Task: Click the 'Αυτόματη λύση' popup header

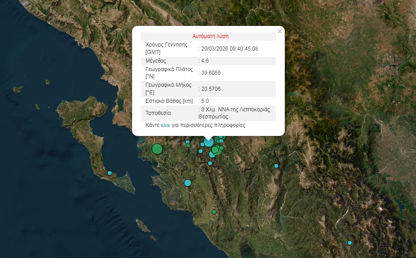Action: 210,36
